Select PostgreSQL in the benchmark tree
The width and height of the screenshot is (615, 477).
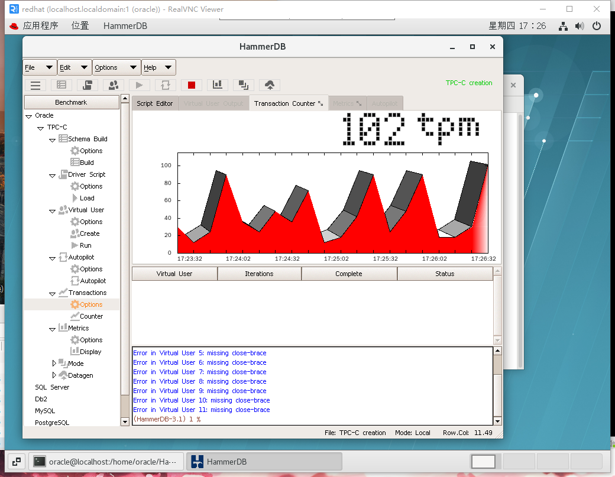[52, 423]
